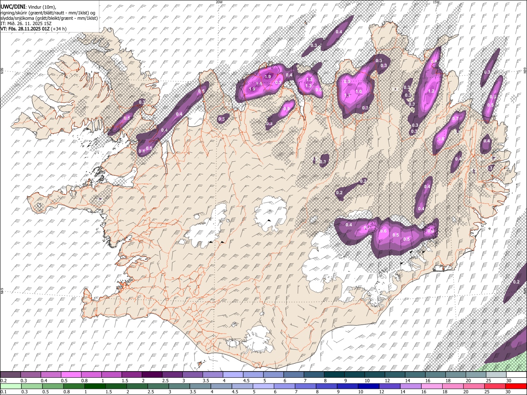Click the lower-row pink swatch between 16 and 18
Viewport: 527px width, 395px height.
[431, 386]
